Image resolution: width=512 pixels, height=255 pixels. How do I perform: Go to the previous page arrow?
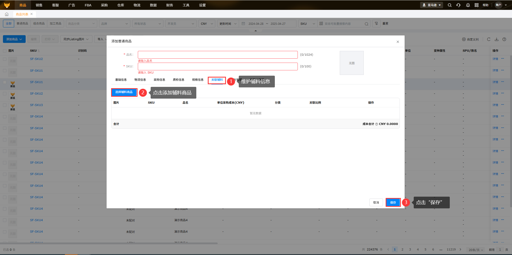point(388,250)
